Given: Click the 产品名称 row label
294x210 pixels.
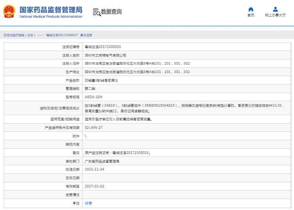Looking at the screenshot, I should click(x=73, y=80).
